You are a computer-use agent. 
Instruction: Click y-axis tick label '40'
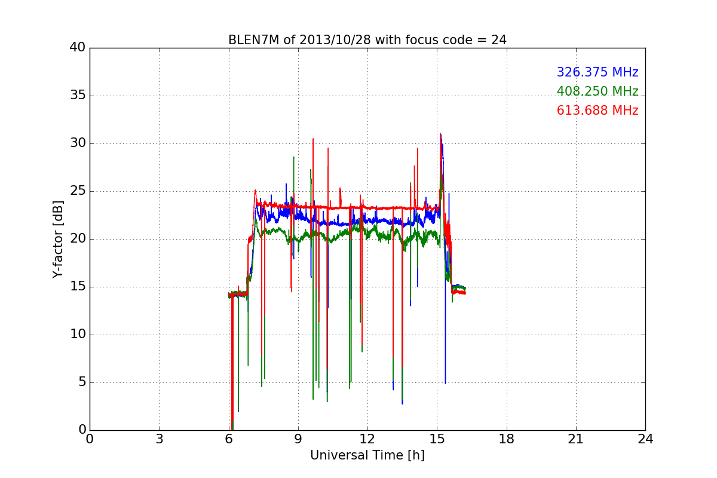pyautogui.click(x=78, y=48)
